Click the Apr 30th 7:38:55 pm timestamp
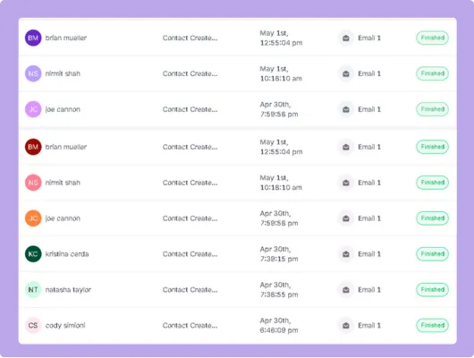Screen dimensions: 474x358 pyautogui.click(x=279, y=290)
